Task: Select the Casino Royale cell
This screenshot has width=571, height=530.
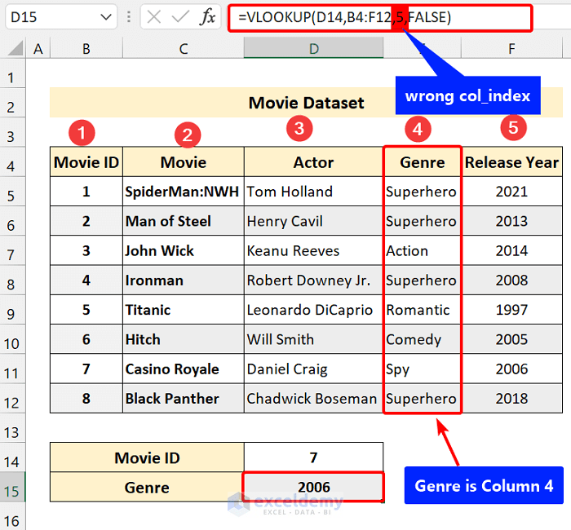Action: click(x=184, y=369)
